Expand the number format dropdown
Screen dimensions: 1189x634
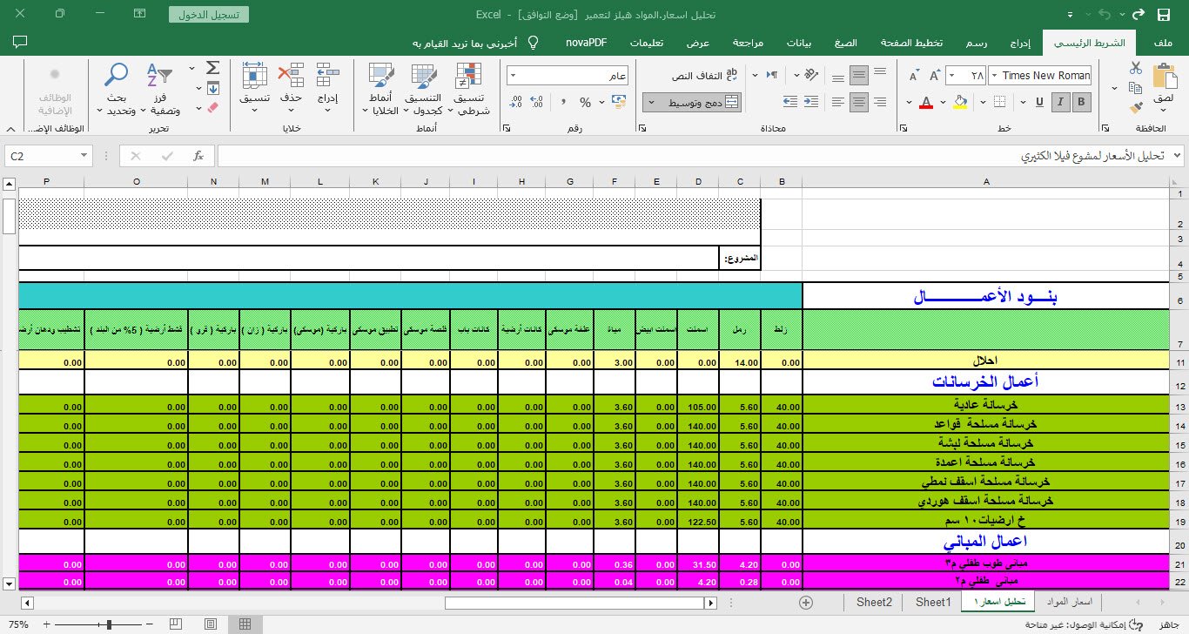click(514, 76)
